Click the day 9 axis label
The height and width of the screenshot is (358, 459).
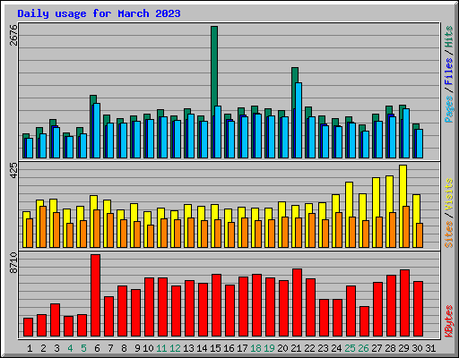pos(137,348)
